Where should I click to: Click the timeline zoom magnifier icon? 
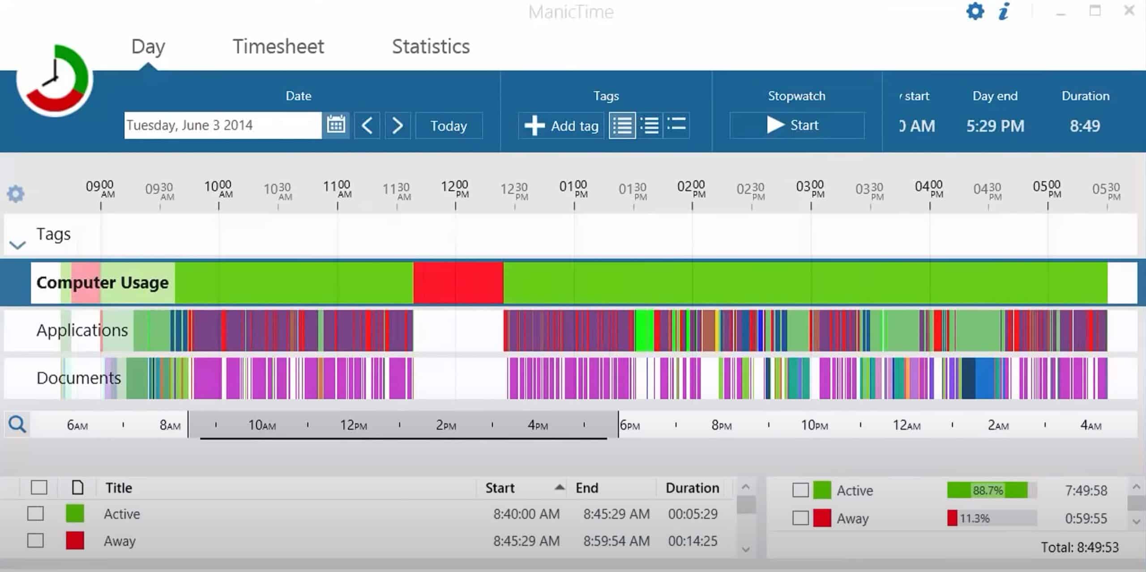click(x=17, y=424)
